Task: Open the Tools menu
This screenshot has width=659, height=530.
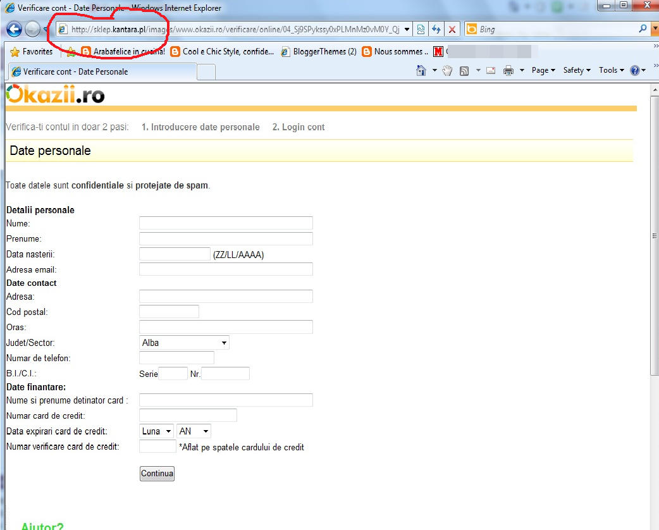Action: pos(612,70)
